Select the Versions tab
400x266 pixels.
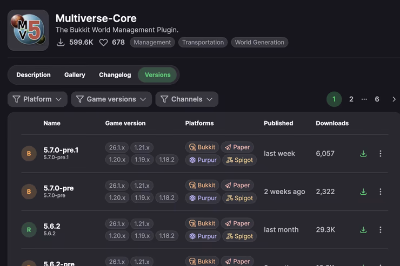[157, 75]
